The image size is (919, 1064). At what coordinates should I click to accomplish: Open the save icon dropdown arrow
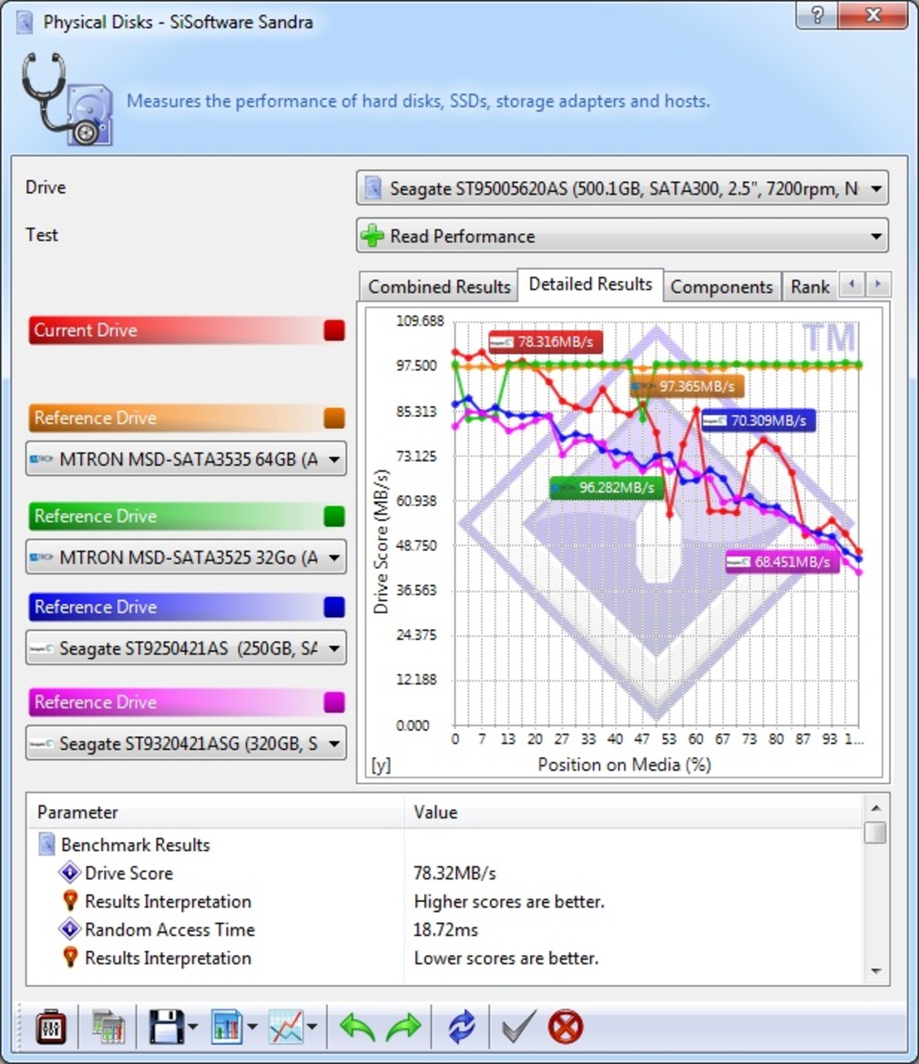click(193, 1027)
